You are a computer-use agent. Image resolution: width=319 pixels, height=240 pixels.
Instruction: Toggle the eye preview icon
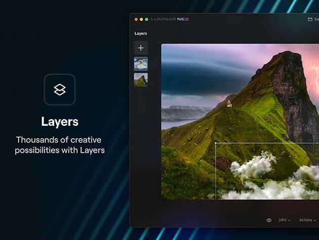pyautogui.click(x=269, y=220)
